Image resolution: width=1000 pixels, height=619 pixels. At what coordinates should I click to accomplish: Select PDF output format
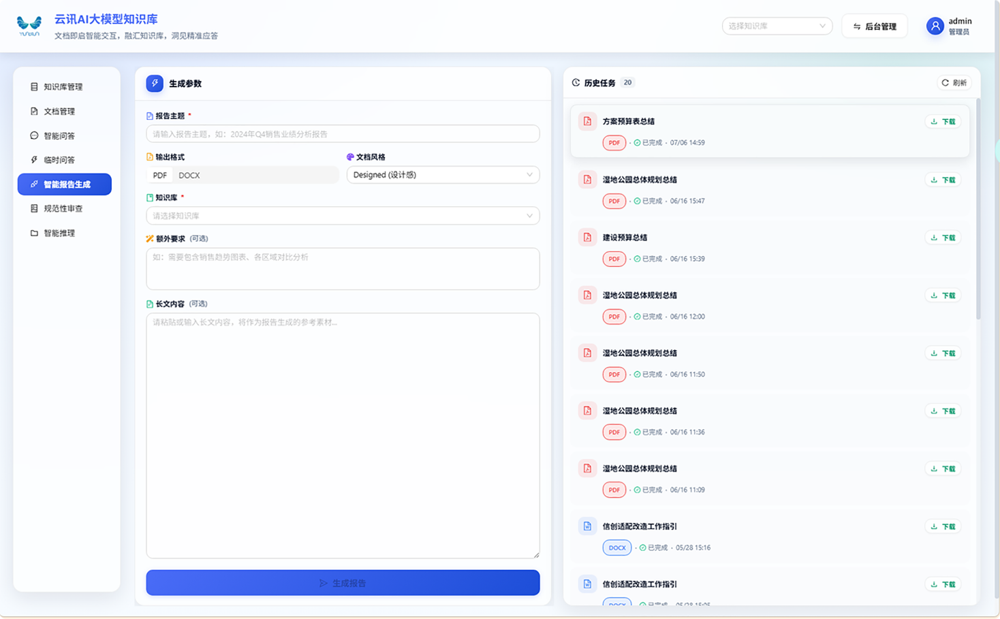pyautogui.click(x=159, y=175)
